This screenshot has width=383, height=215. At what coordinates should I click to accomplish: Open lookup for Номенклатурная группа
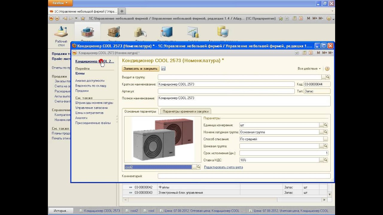(326, 132)
